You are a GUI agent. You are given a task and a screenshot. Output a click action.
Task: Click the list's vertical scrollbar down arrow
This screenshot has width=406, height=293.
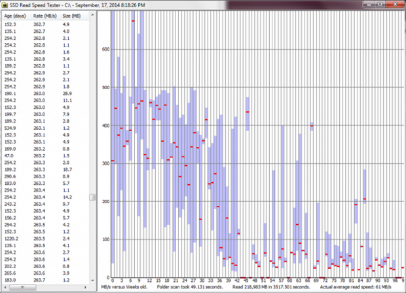click(92, 280)
